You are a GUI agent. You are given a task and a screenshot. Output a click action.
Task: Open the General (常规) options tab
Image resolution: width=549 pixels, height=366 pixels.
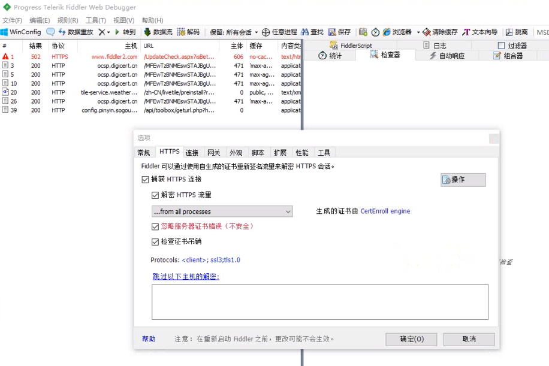coord(144,153)
